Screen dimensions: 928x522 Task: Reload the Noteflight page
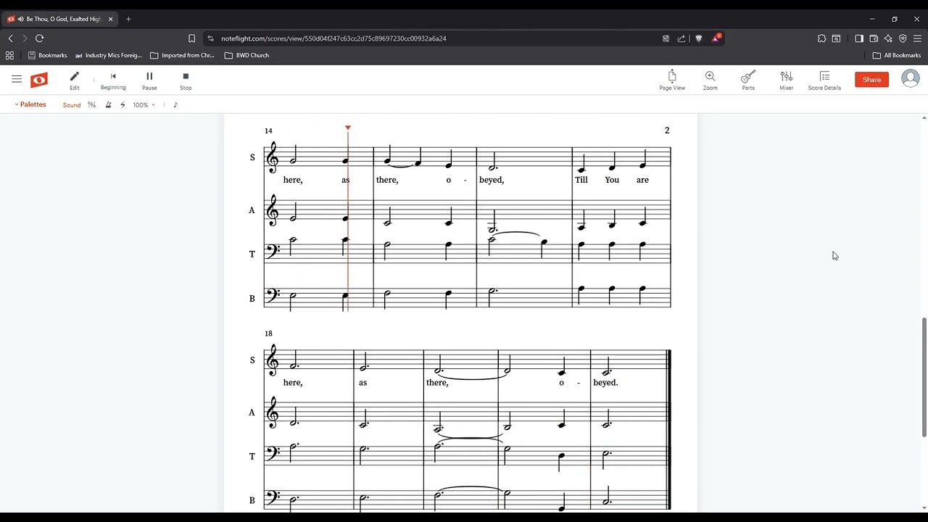(39, 38)
